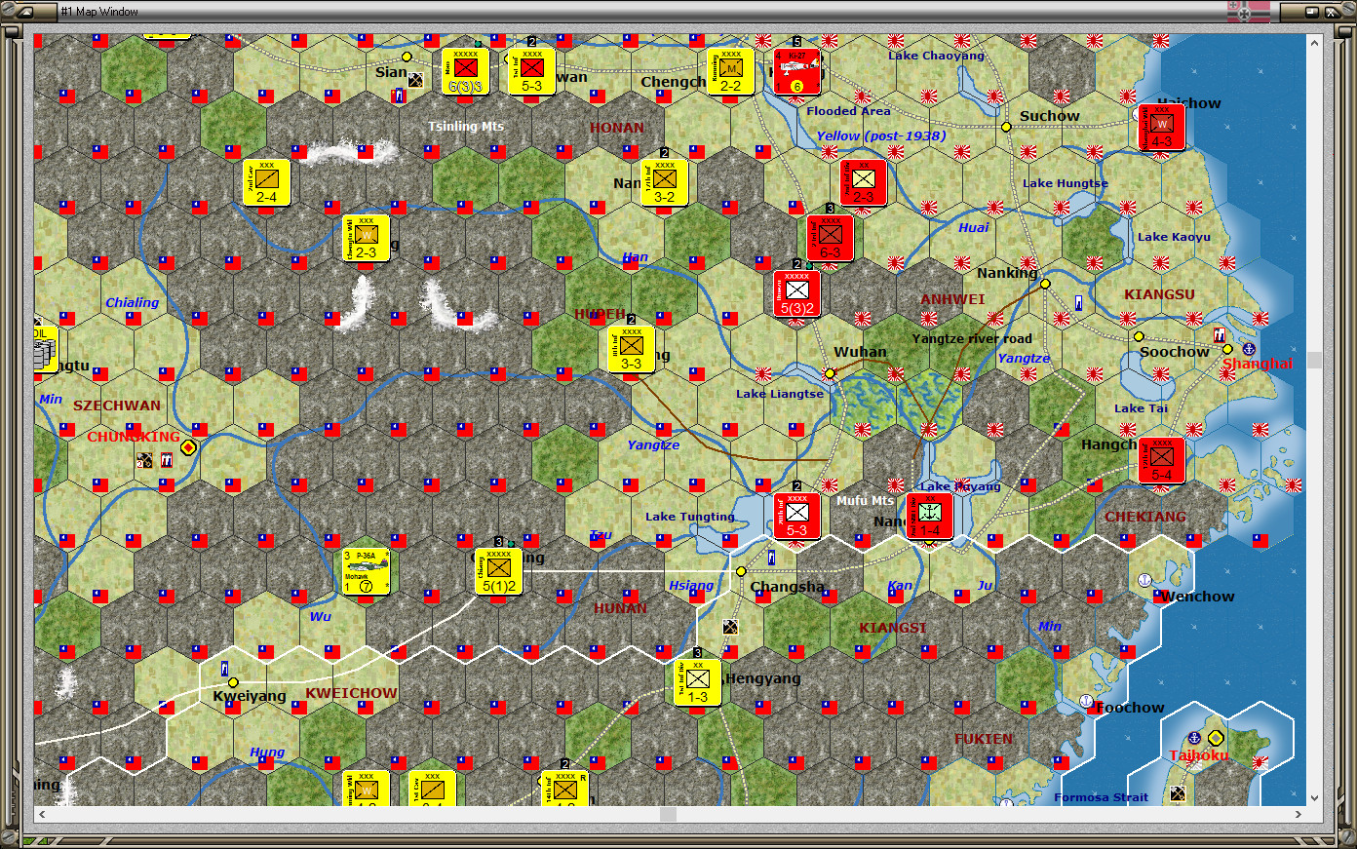Screen dimensions: 1357x849
Task: Select the red Japanese air unit counter
Action: pos(796,71)
